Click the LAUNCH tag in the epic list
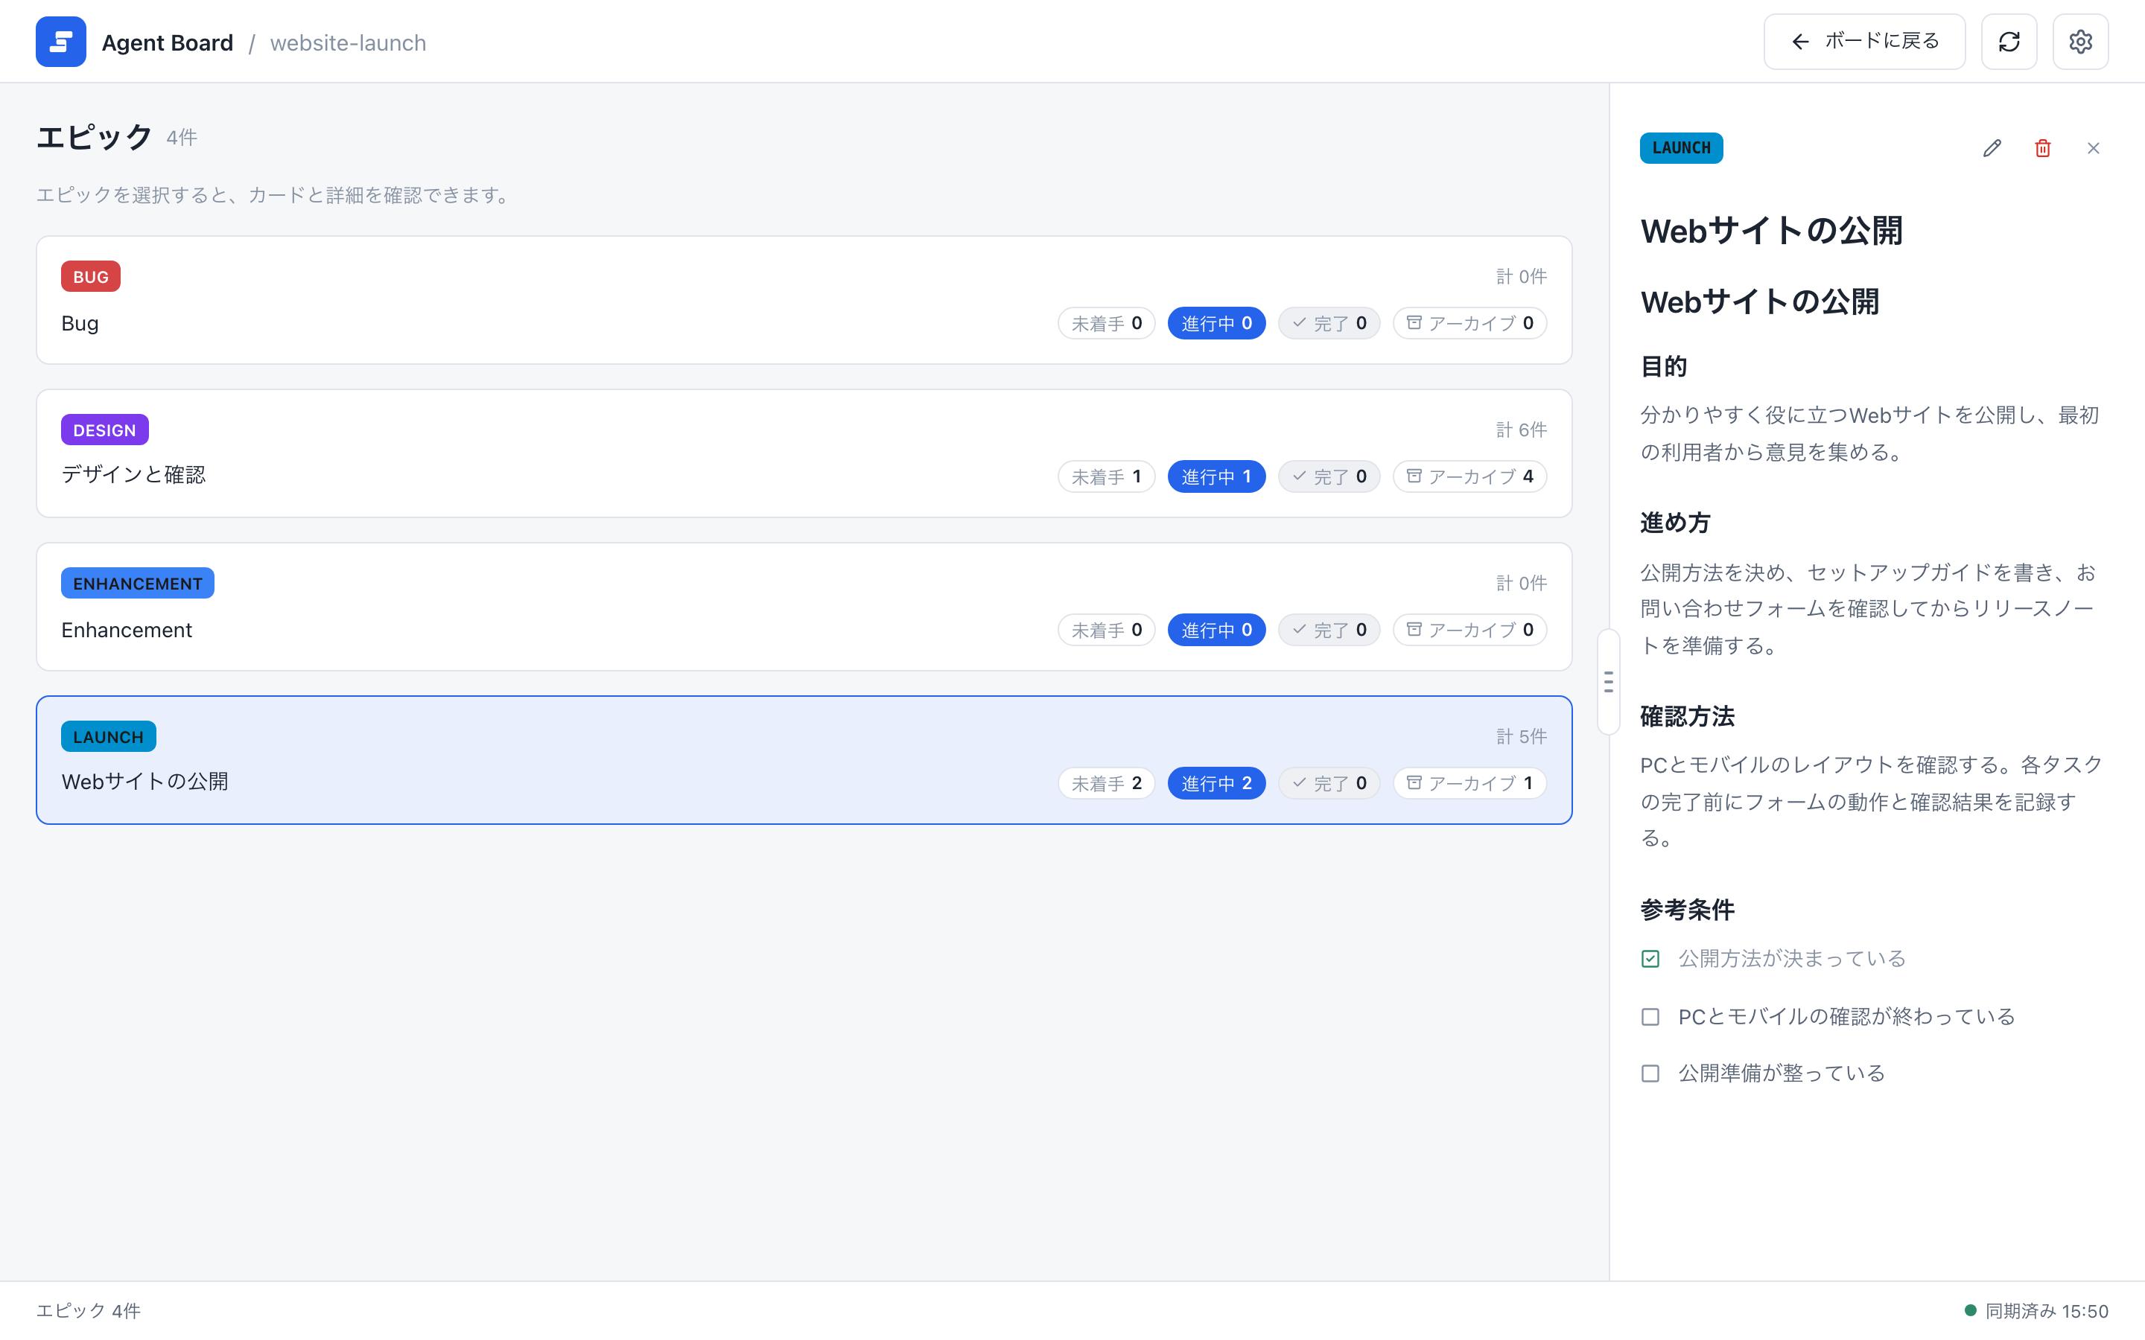This screenshot has width=2145, height=1340. tap(108, 736)
